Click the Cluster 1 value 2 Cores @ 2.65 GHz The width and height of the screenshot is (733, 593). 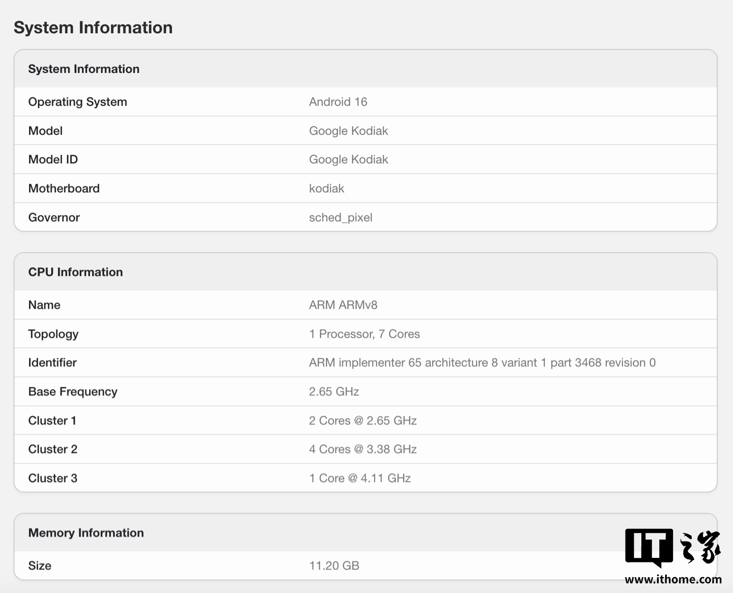tap(363, 420)
